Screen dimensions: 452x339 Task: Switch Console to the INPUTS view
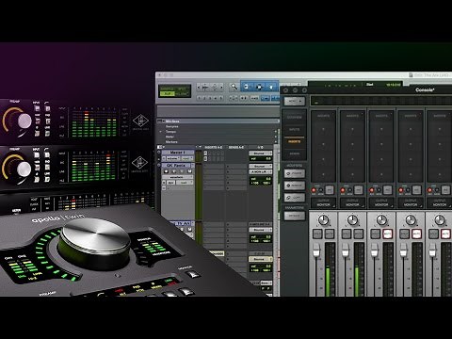pos(294,129)
